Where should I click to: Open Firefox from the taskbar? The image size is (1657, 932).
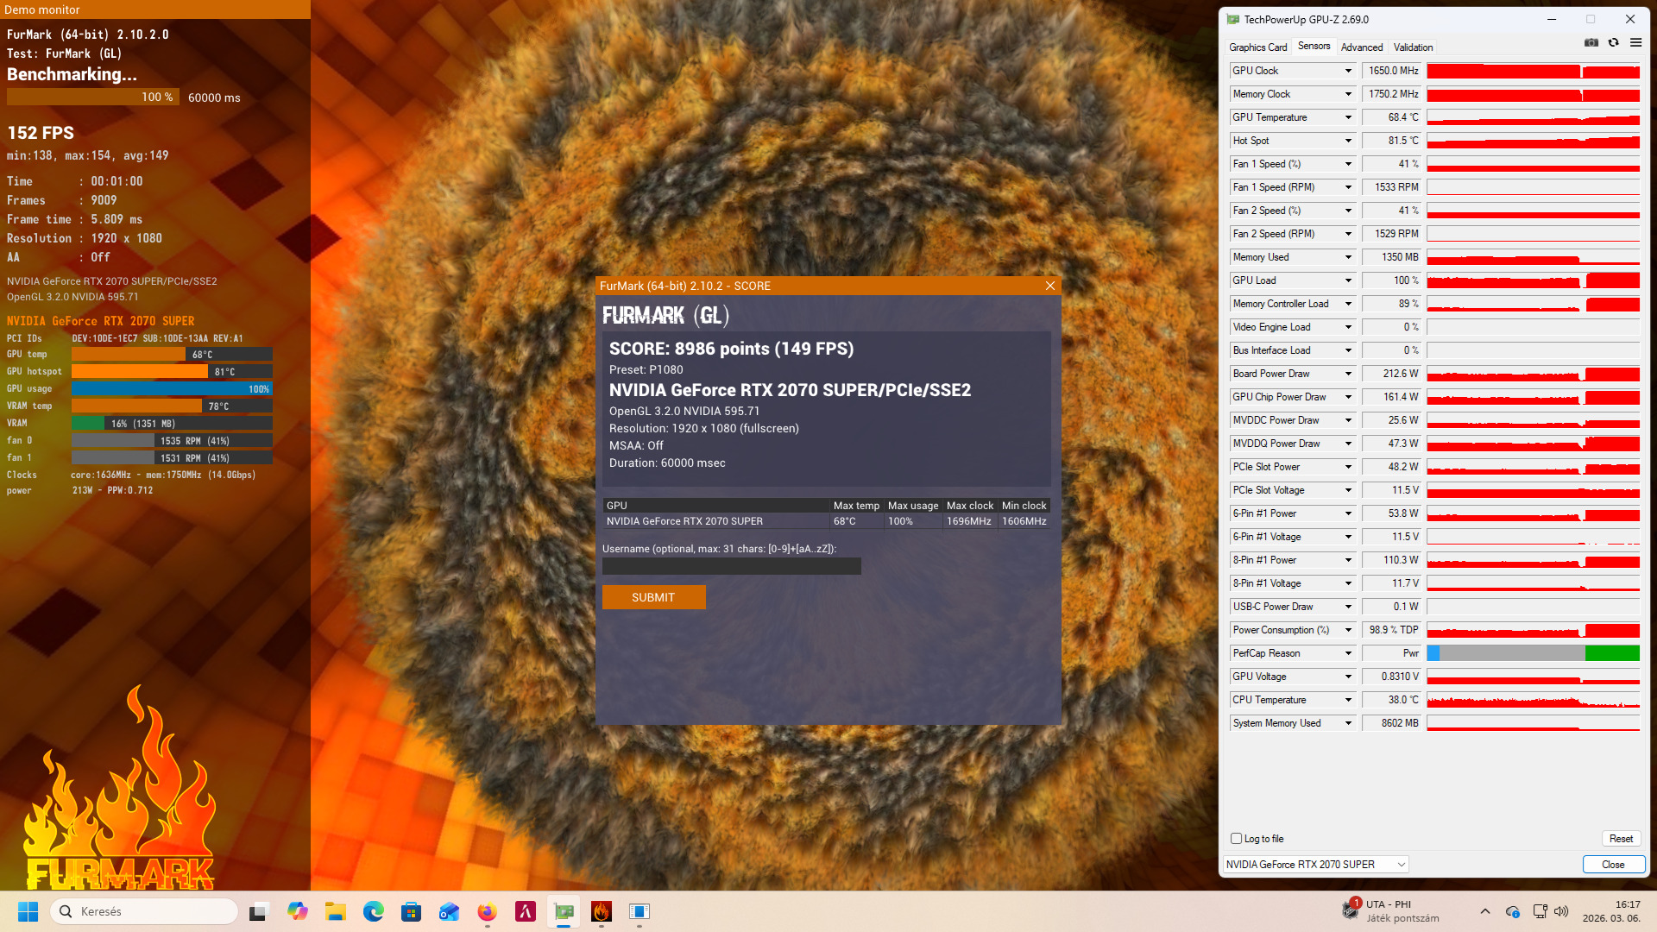coord(488,911)
